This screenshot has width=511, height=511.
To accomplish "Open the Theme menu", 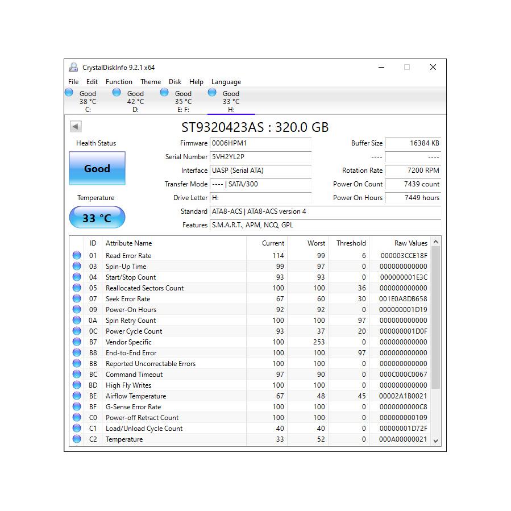I will point(151,82).
